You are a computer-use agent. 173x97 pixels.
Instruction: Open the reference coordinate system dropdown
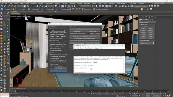51,6
